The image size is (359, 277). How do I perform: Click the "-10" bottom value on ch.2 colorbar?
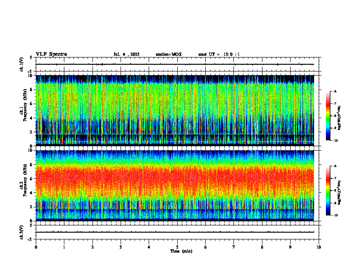tap(335, 215)
